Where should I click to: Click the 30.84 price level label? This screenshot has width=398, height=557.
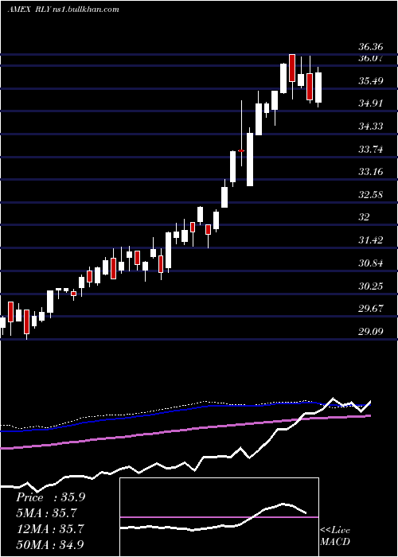(371, 263)
